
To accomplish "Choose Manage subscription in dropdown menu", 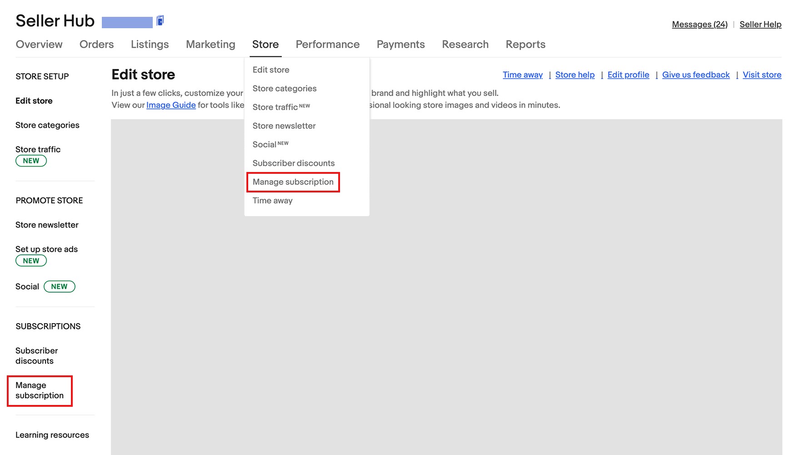I will [293, 182].
